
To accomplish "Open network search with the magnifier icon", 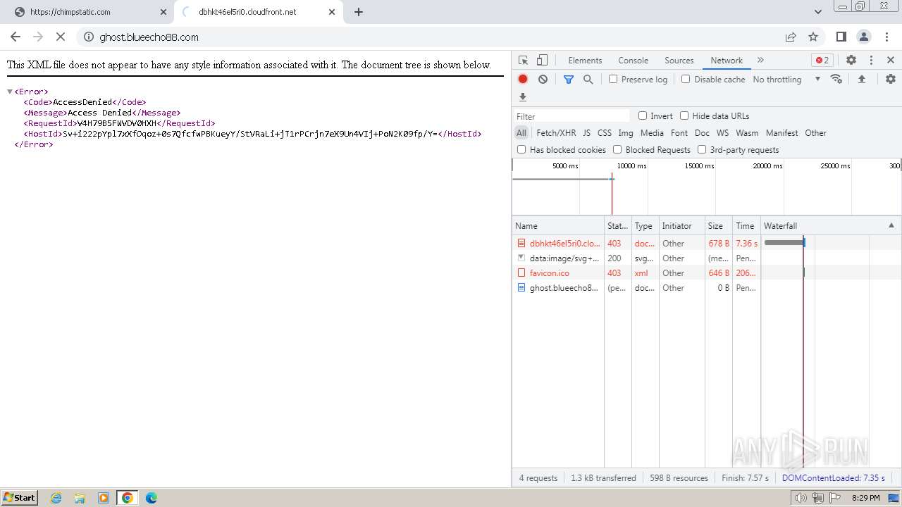I will [x=588, y=79].
